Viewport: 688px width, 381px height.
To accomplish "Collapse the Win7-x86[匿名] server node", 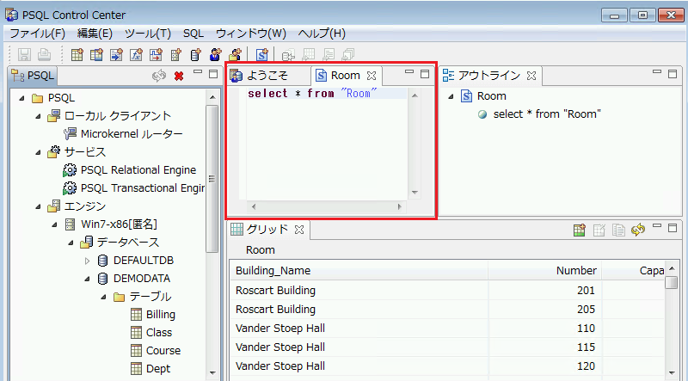I will [54, 224].
